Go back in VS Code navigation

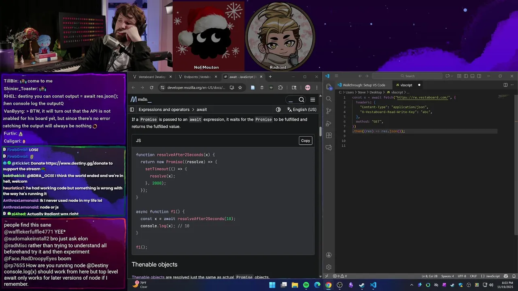[x=360, y=76]
